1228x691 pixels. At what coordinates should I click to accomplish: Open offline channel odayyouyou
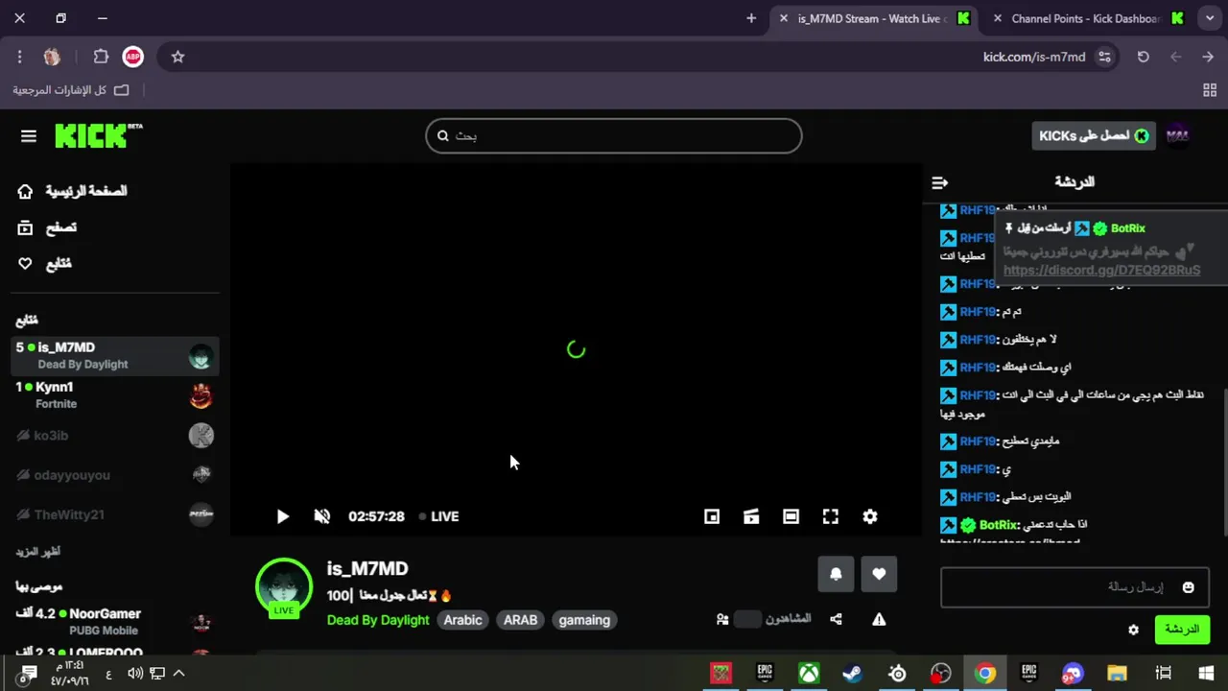click(114, 474)
